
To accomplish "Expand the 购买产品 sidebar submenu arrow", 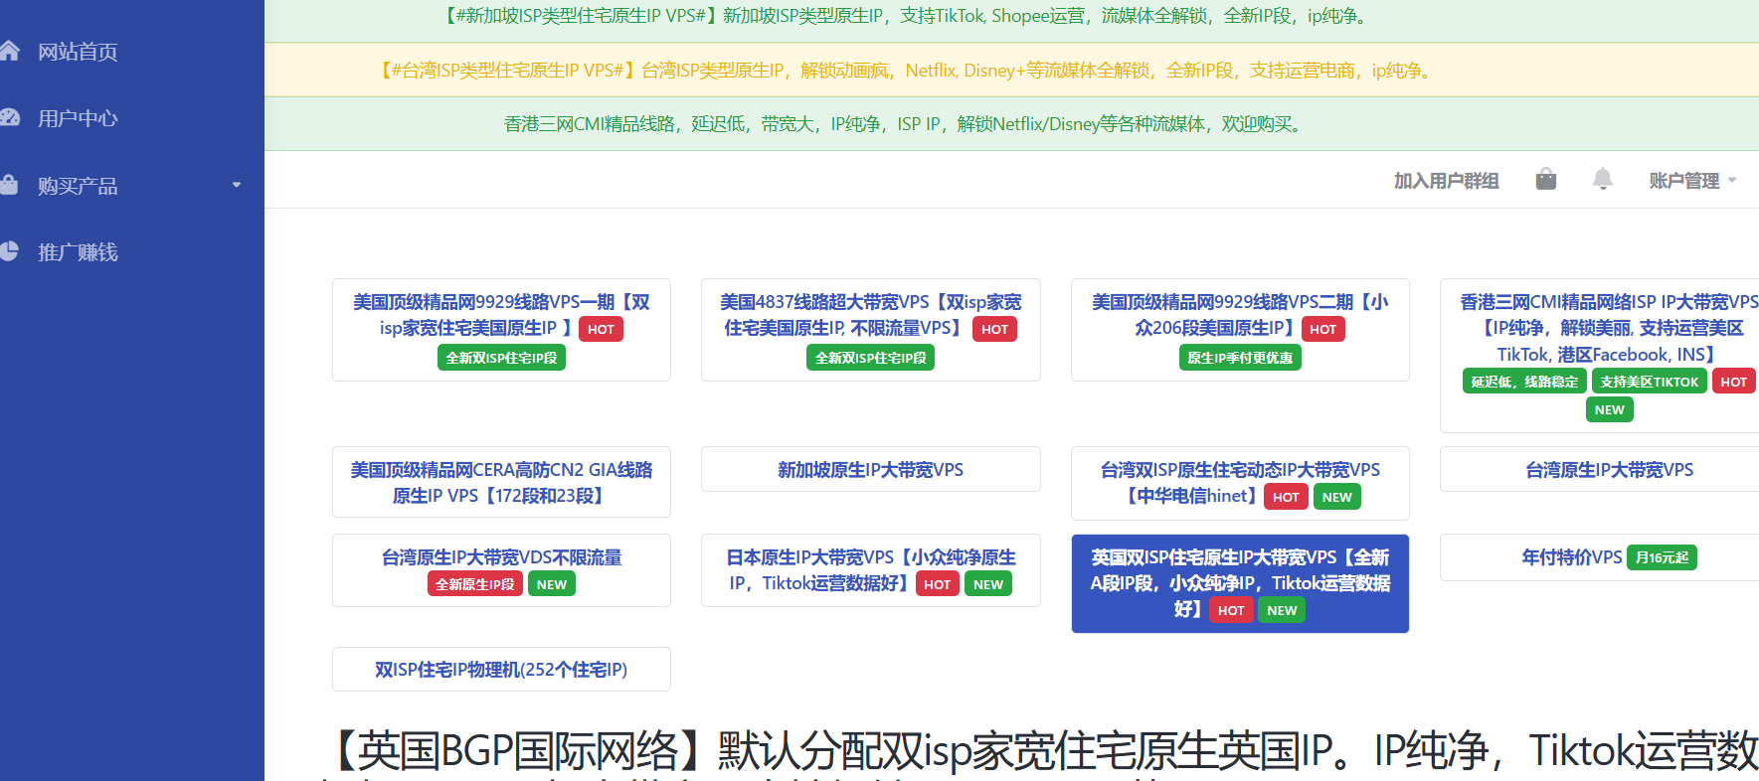I will coord(237,185).
